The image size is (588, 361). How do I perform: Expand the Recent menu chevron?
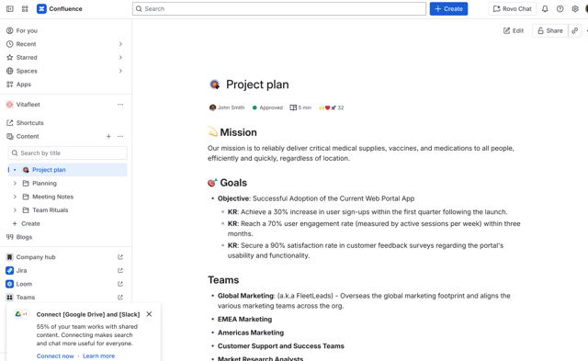point(120,44)
